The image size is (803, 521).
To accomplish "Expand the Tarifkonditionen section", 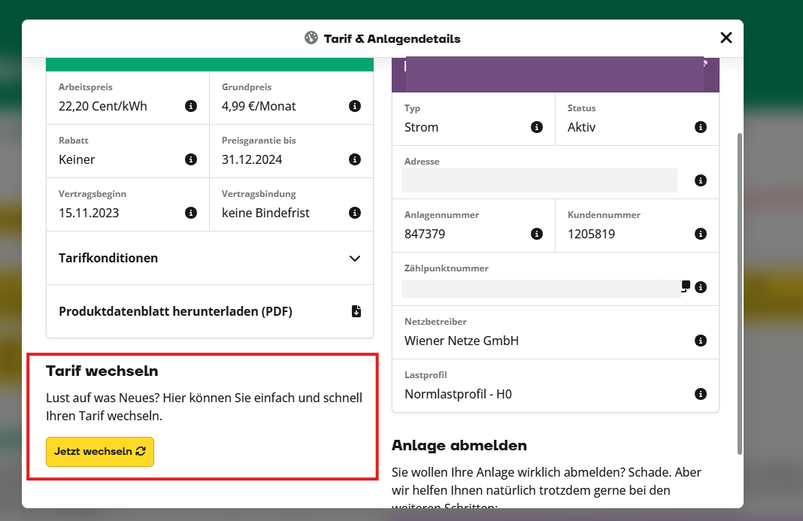I will (210, 258).
